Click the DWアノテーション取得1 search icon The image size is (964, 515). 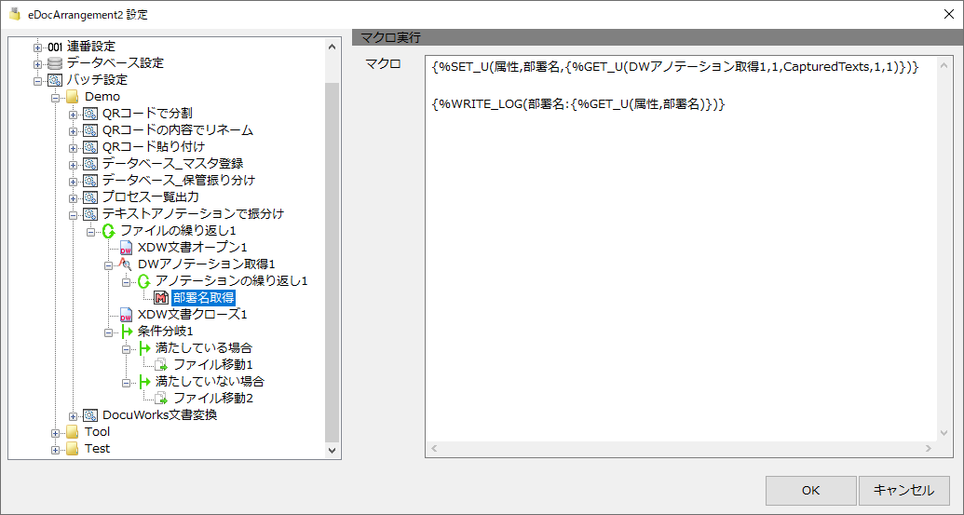pyautogui.click(x=126, y=264)
